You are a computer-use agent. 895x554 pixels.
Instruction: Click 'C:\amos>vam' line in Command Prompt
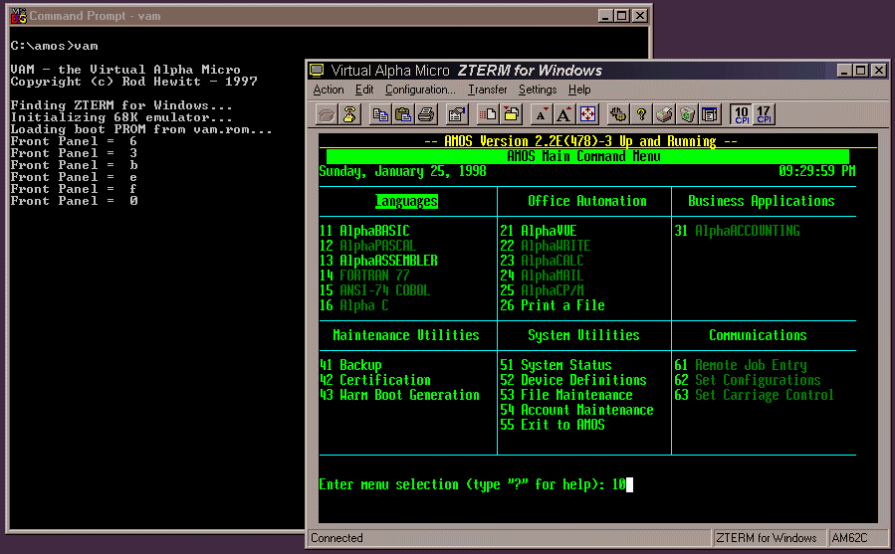tap(54, 46)
